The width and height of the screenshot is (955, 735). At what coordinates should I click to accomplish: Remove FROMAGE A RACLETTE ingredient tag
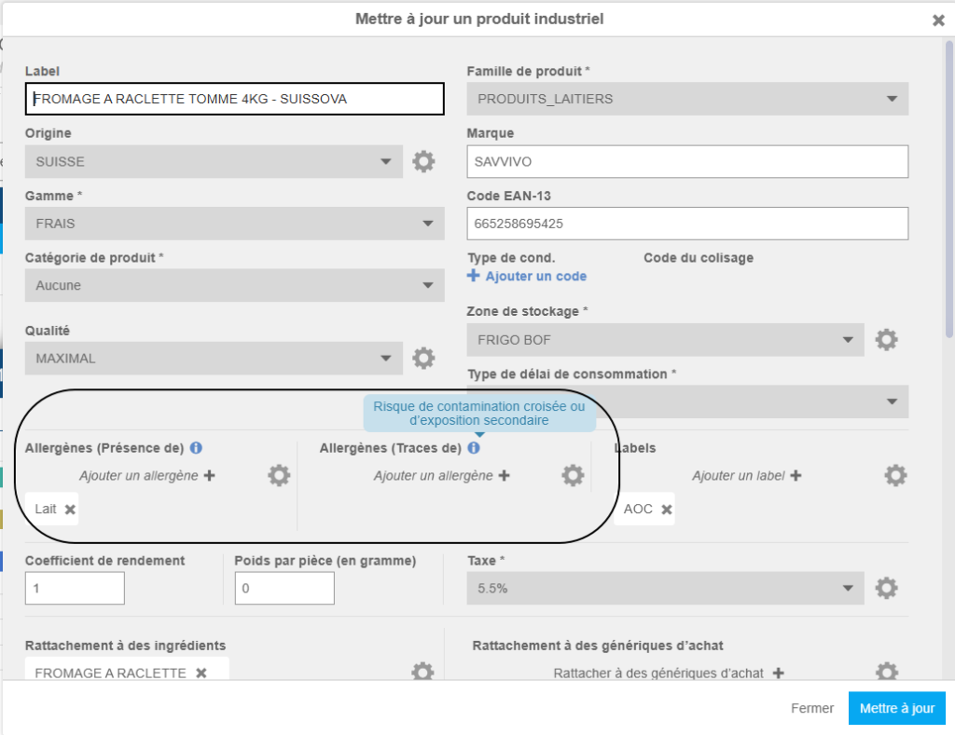201,673
